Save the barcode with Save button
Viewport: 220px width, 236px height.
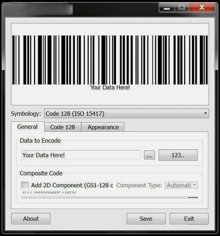tap(146, 218)
